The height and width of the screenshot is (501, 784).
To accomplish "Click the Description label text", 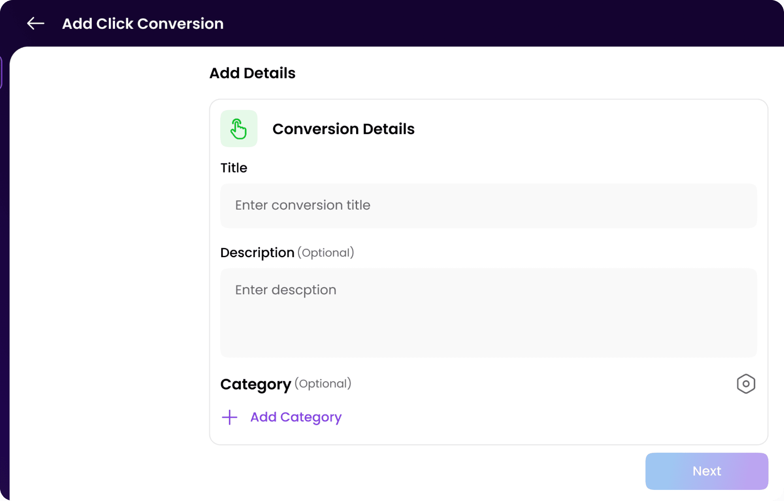I will 257,253.
